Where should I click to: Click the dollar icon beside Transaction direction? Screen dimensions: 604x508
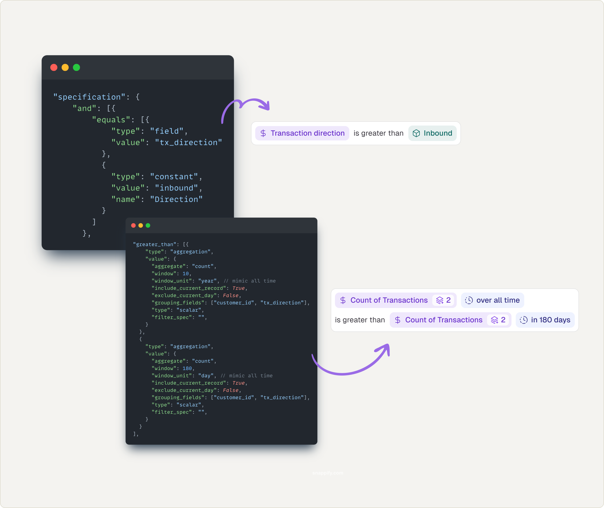tap(263, 133)
